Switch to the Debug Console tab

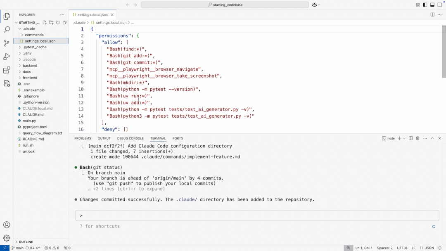(x=130, y=138)
